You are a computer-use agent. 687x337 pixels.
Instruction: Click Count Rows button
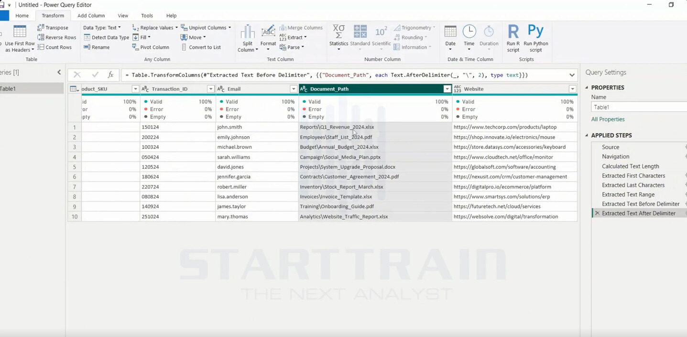(55, 47)
